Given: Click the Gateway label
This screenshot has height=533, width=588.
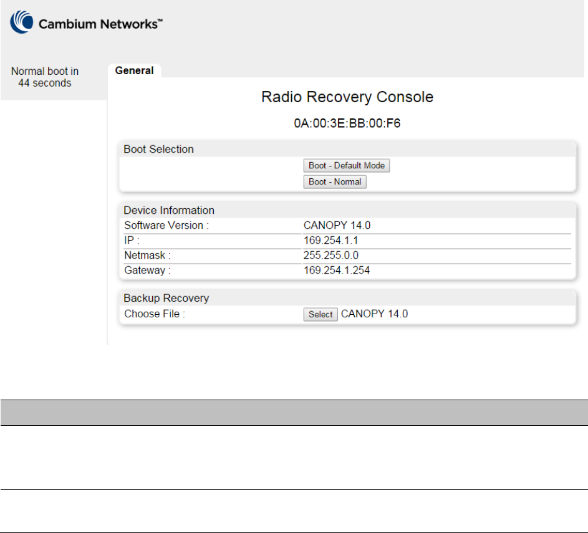Looking at the screenshot, I should pyautogui.click(x=147, y=271).
